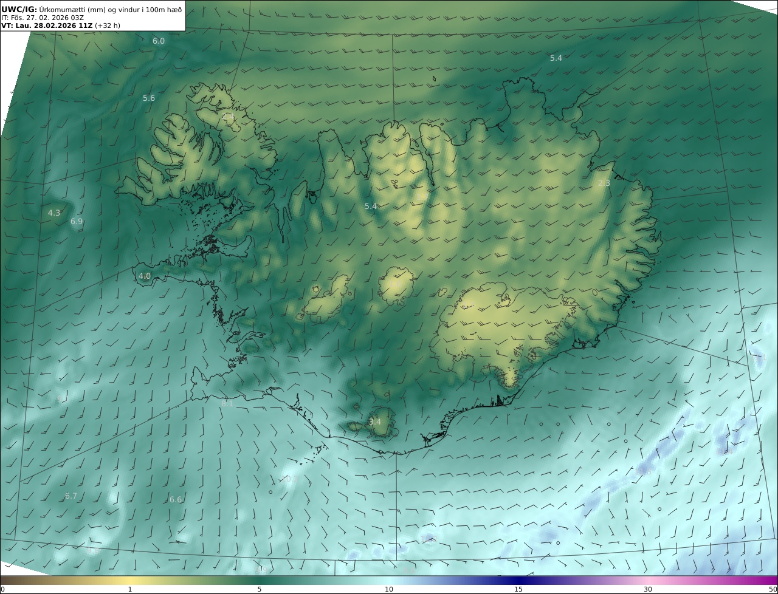Click the 4.3 value label off the west coast
Viewport: 778px width, 594px height.
(x=54, y=213)
